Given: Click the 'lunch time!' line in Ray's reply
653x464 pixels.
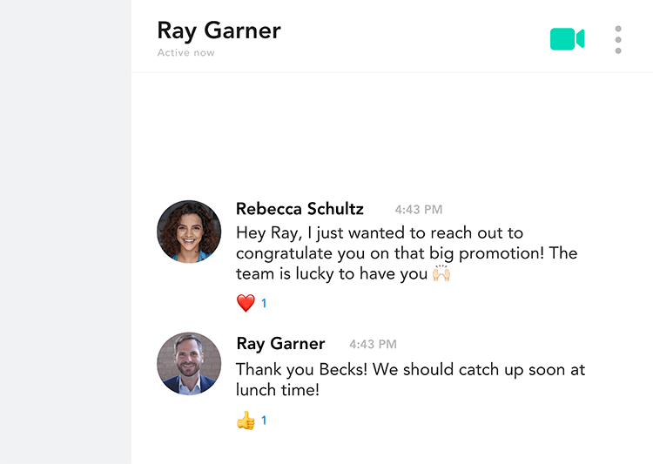Looking at the screenshot, I should [278, 390].
